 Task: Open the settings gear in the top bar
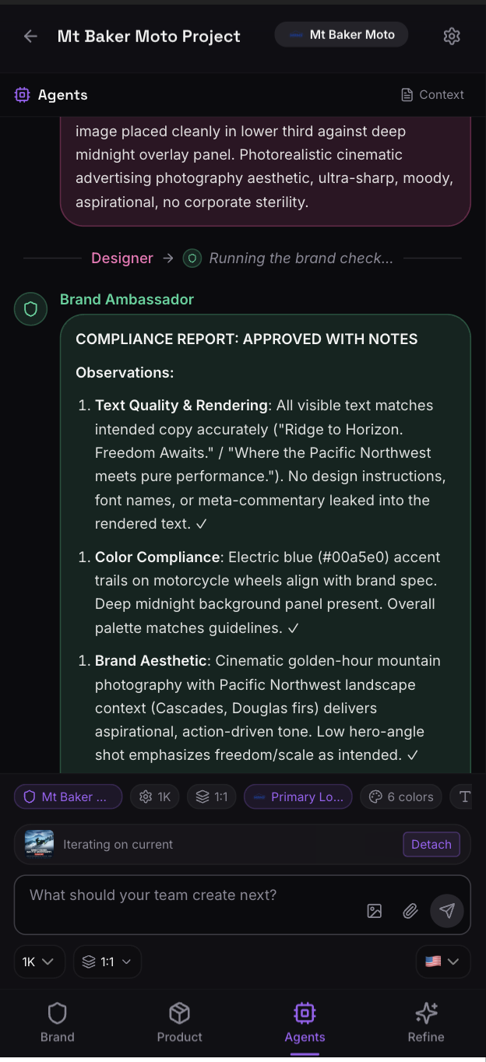point(452,36)
